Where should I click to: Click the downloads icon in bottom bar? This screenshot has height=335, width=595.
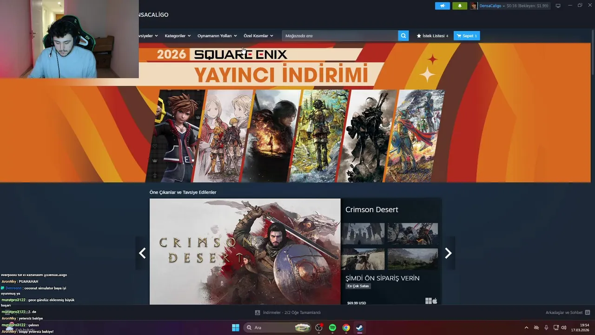click(x=258, y=313)
